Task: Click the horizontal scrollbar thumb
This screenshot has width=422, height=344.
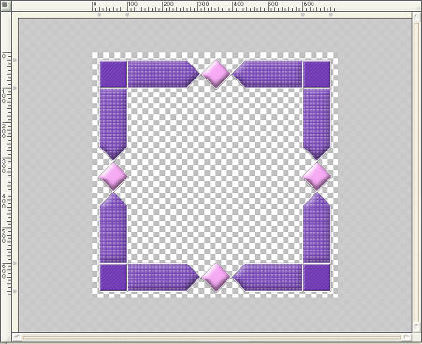Action: click(x=211, y=337)
